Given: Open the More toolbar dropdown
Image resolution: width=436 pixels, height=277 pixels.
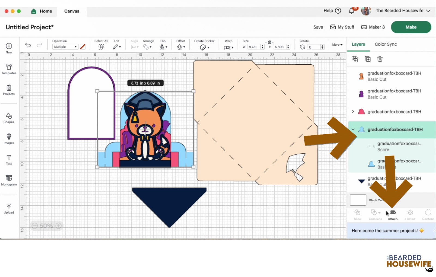Looking at the screenshot, I should (x=337, y=45).
